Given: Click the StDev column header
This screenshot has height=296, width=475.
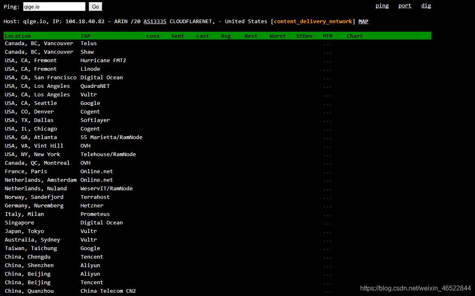Looking at the screenshot, I should [x=304, y=36].
